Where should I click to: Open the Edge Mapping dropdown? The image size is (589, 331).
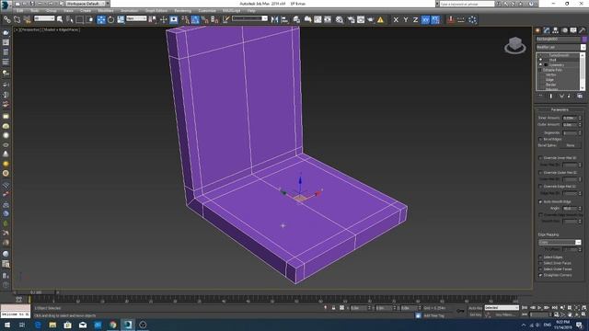tap(560, 243)
